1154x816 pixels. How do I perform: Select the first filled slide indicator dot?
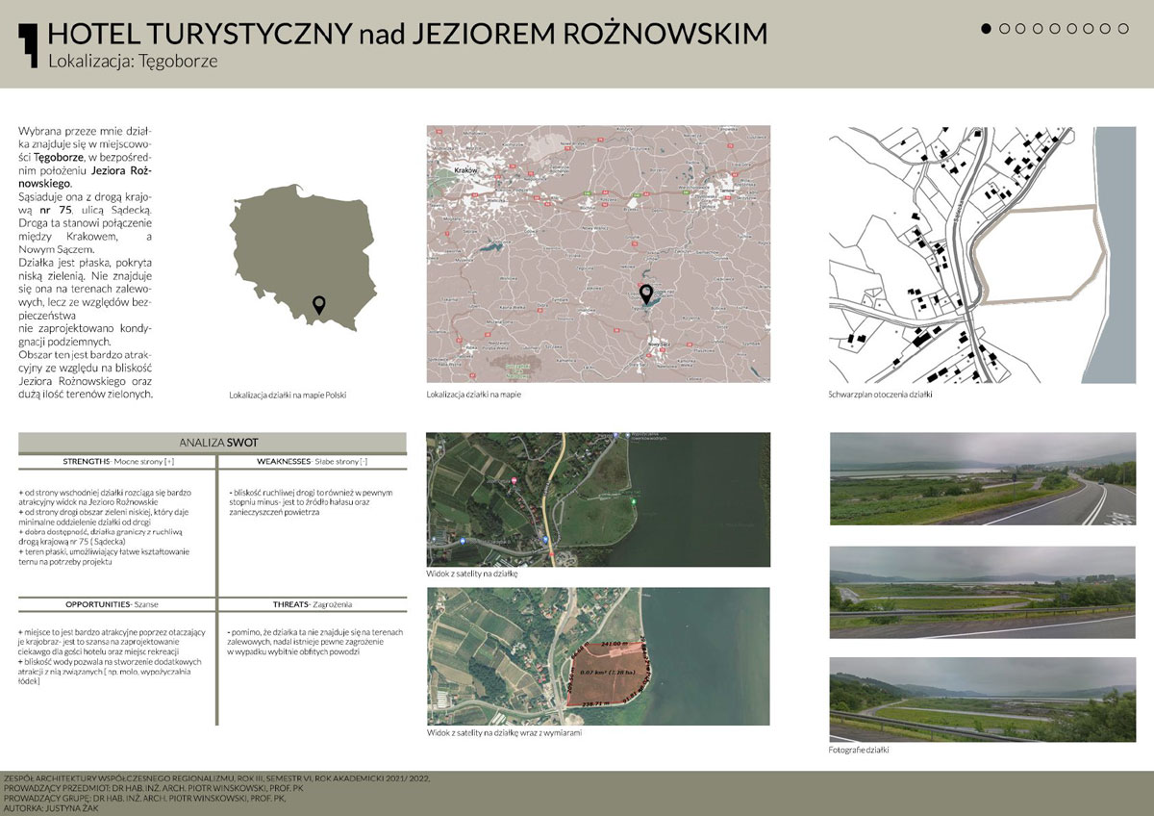[987, 28]
